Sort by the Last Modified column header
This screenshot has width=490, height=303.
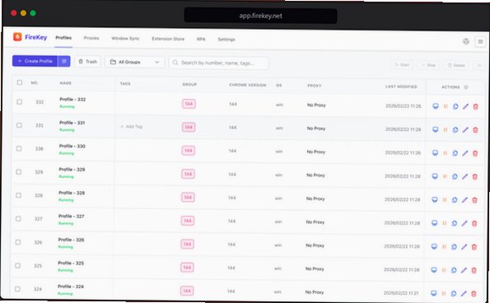tap(401, 86)
